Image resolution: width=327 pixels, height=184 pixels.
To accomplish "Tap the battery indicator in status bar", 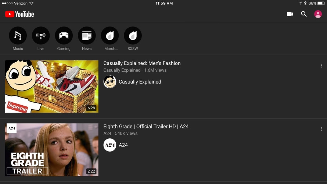I will click(321, 3).
